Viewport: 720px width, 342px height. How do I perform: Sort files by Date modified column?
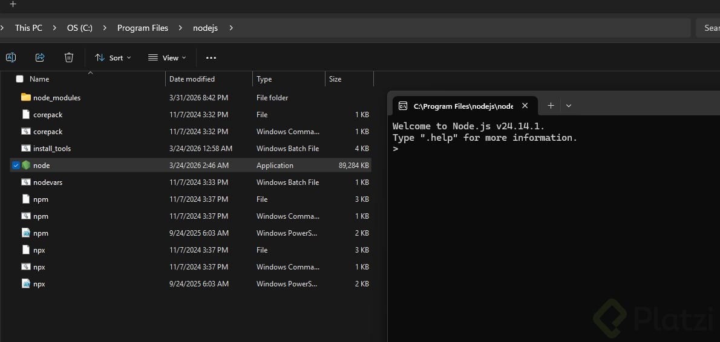[x=192, y=79]
